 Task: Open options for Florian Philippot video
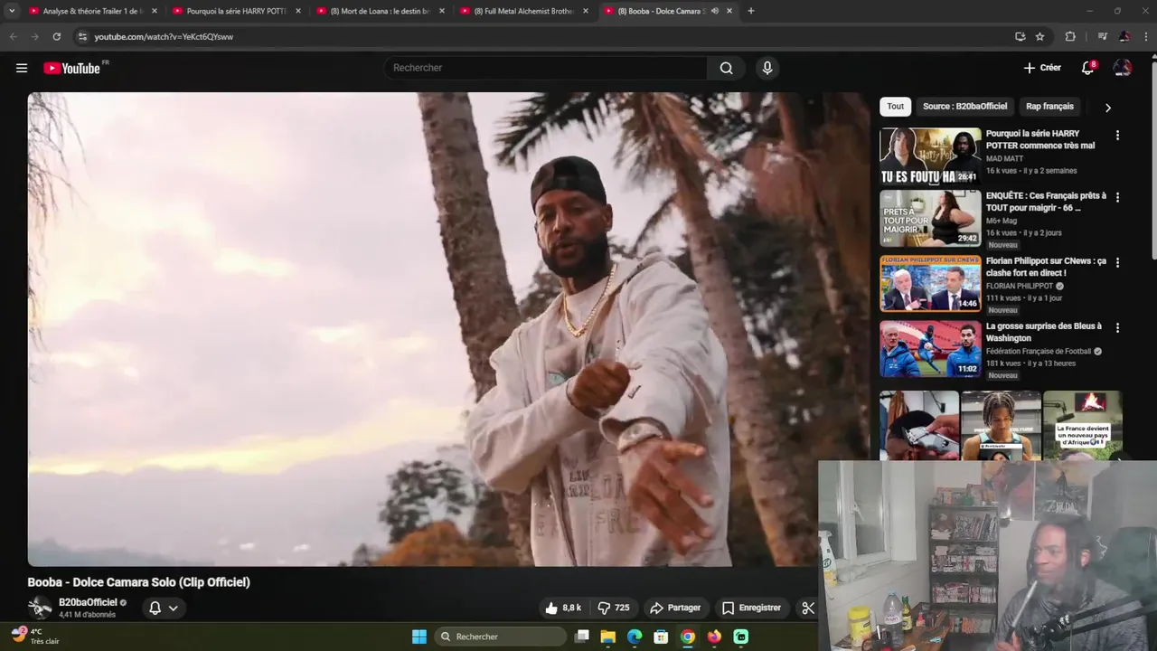tap(1117, 262)
